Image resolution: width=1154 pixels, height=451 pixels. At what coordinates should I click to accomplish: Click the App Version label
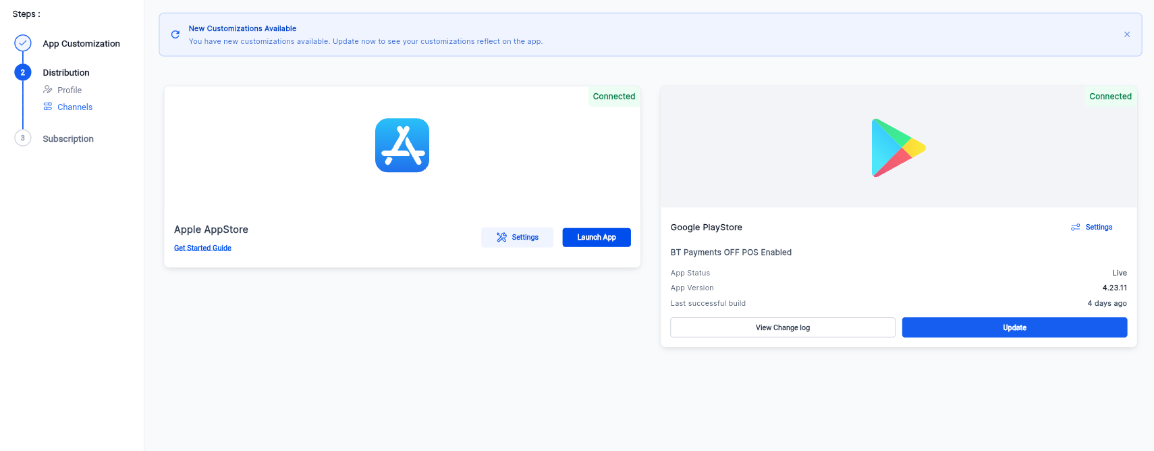tap(692, 288)
